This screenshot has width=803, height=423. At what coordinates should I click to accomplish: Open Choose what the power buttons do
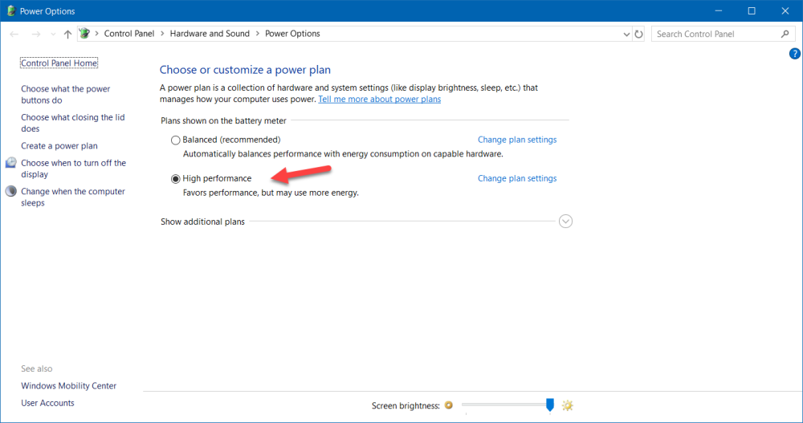pyautogui.click(x=66, y=94)
